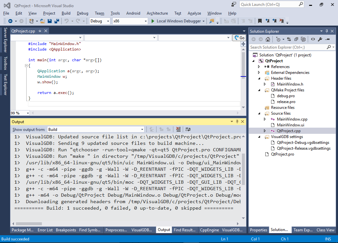Select debug.pro in QMake Project files

pyautogui.click(x=286, y=96)
